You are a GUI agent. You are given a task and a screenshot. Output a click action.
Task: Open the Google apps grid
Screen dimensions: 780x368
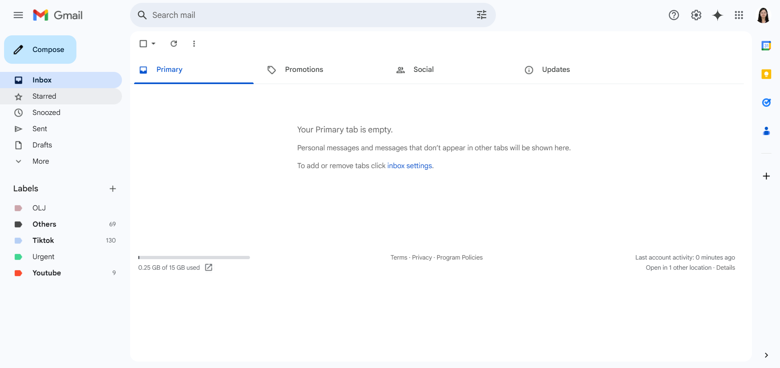[739, 15]
